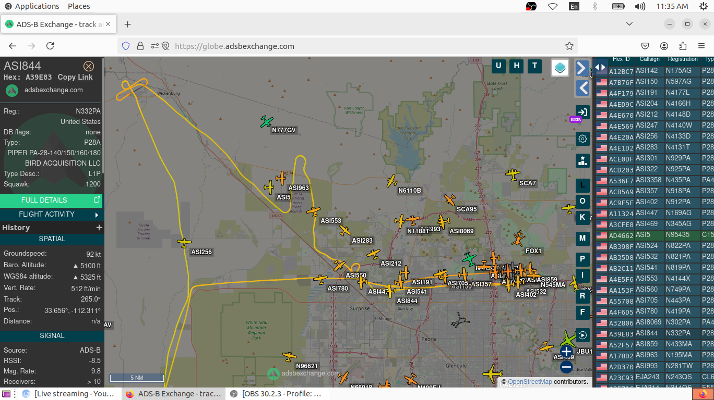Open the volume indicator in top bar
Screen dimensions: 714x400
tap(640, 6)
